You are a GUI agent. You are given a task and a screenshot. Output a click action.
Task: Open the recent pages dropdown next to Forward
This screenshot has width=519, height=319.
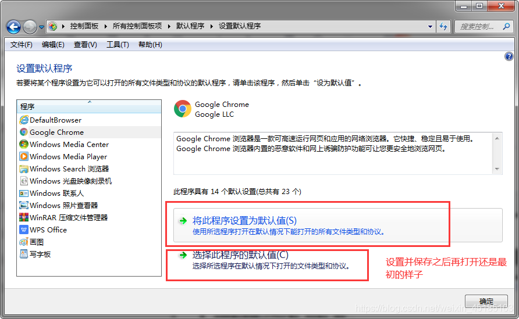(x=41, y=27)
